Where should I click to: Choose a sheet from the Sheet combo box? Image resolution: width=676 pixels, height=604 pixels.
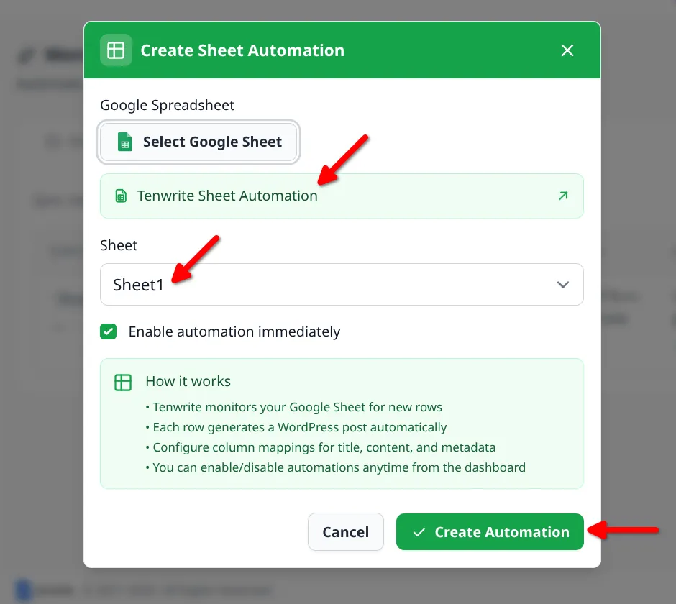coord(342,284)
